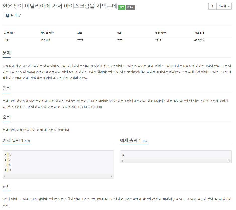The image size is (236, 210).
Task: Click the submission count 7372
Action: pos(80,40)
